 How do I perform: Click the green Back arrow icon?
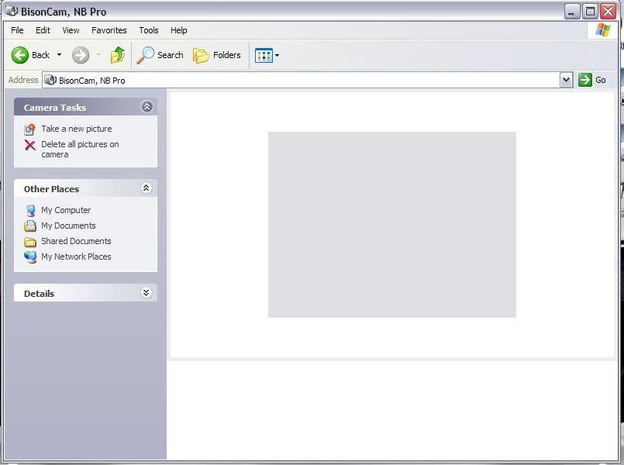20,55
